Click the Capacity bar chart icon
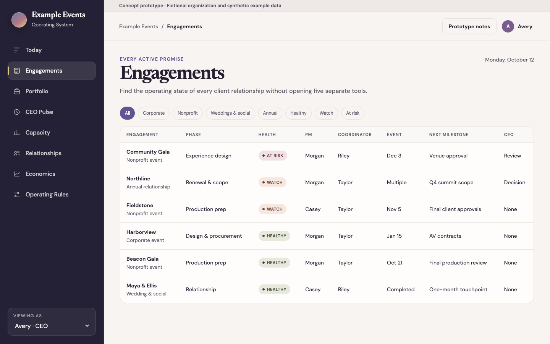Image resolution: width=550 pixels, height=344 pixels. [17, 133]
